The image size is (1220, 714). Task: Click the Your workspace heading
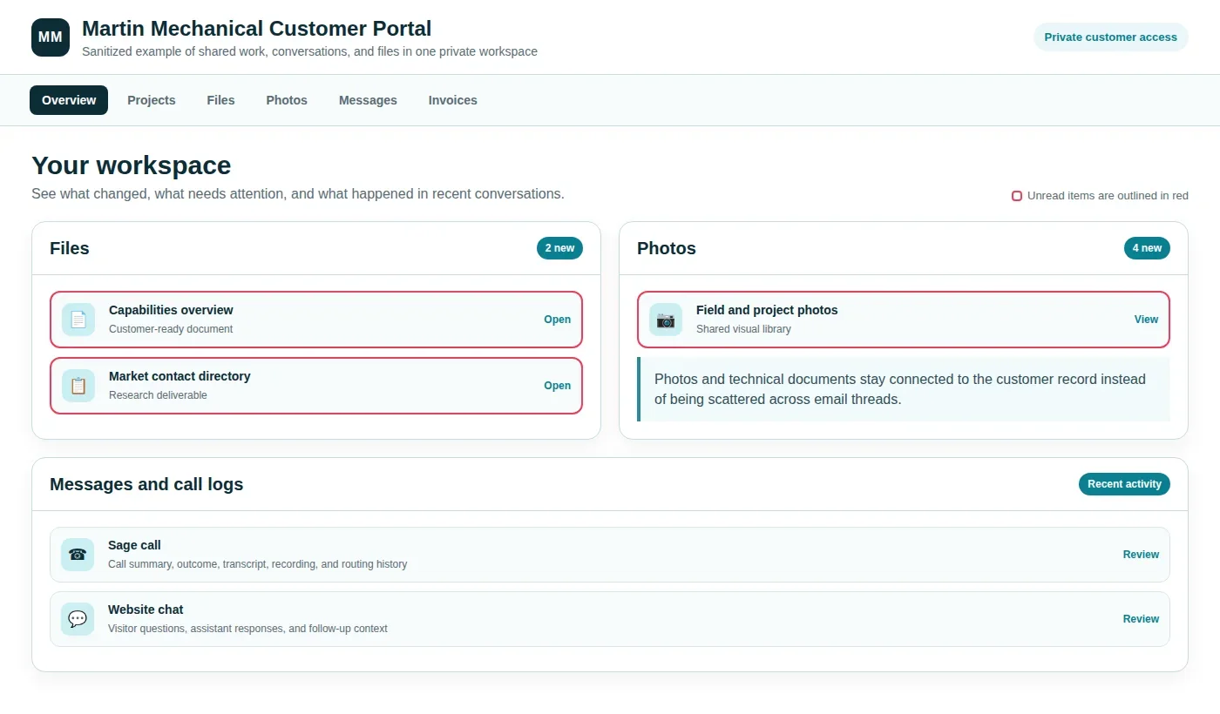tap(132, 165)
